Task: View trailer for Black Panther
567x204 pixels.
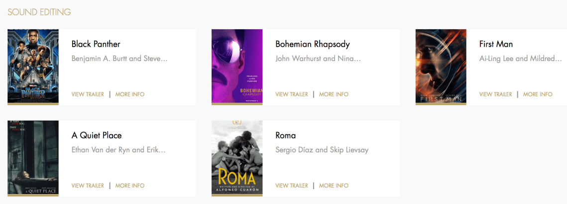Action: [88, 94]
